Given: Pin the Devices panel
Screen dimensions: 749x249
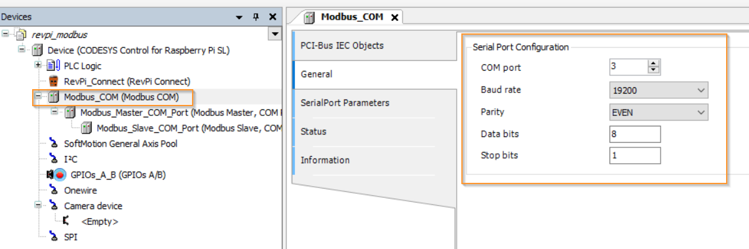Looking at the screenshot, I should click(x=256, y=17).
